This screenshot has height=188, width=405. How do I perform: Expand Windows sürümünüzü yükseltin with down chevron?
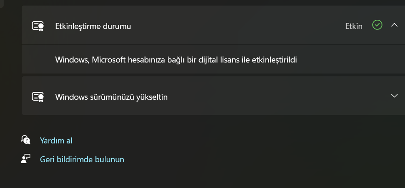394,96
